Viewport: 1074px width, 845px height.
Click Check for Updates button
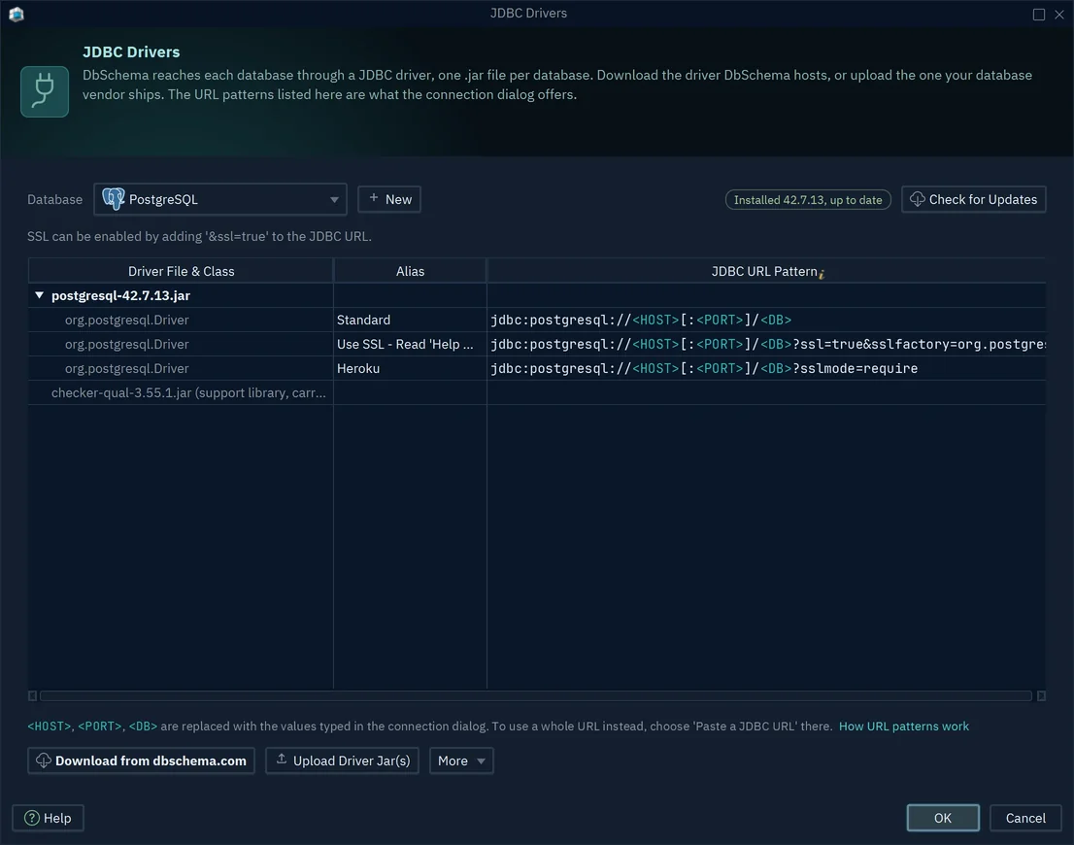(x=973, y=199)
